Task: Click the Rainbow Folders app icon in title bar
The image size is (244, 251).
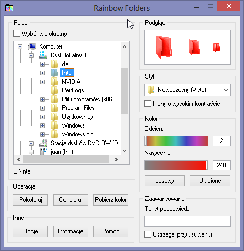Action: coord(9,8)
